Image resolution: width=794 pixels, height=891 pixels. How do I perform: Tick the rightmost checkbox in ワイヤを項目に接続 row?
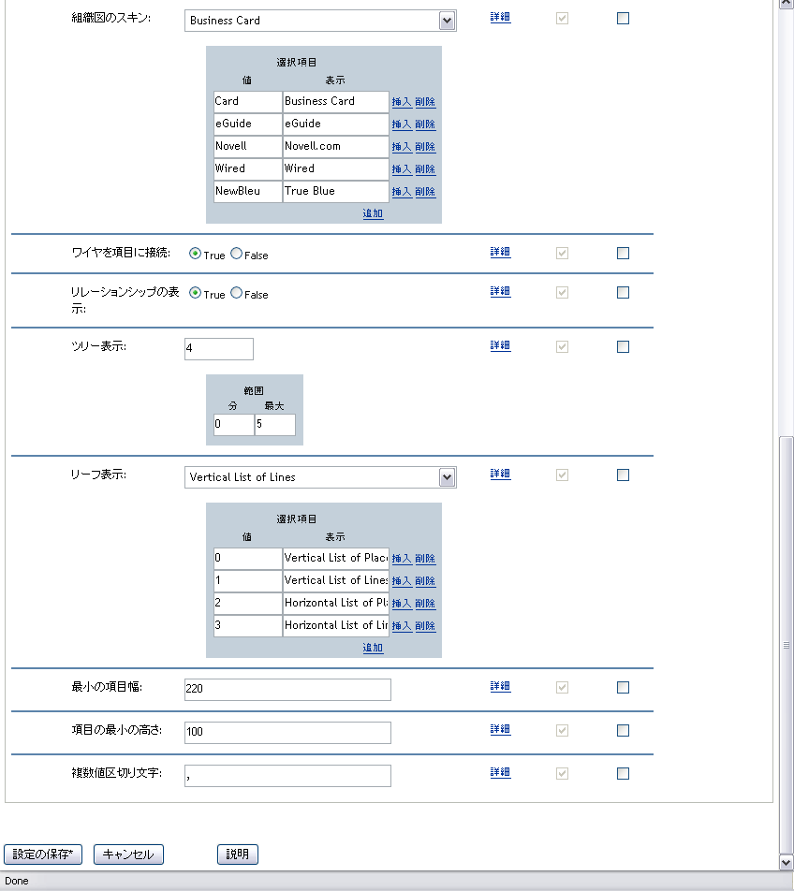(x=623, y=253)
